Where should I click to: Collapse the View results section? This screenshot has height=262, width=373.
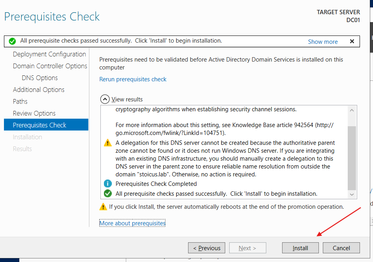coord(105,99)
